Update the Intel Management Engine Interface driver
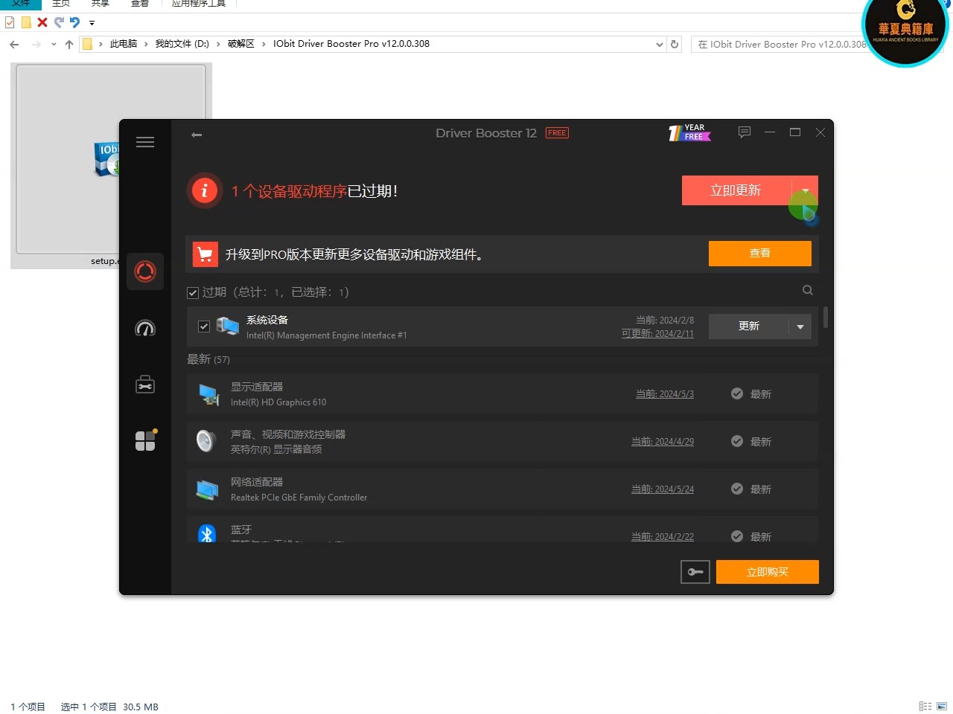Screen dimensions: 953x714 (x=749, y=327)
